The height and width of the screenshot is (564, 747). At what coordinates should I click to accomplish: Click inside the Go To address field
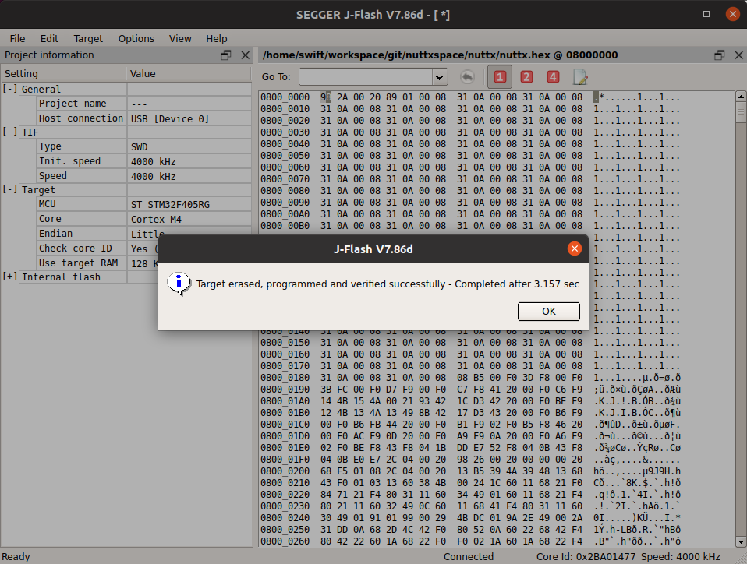(366, 77)
